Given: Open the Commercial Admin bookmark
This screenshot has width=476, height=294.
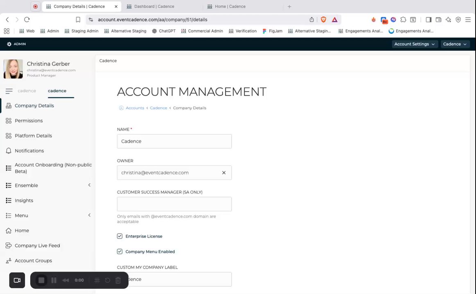Looking at the screenshot, I should click(202, 31).
